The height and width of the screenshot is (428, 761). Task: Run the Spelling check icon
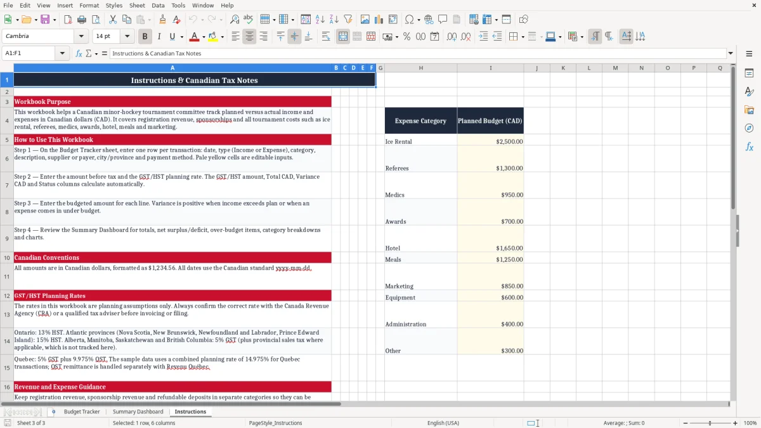pos(248,20)
